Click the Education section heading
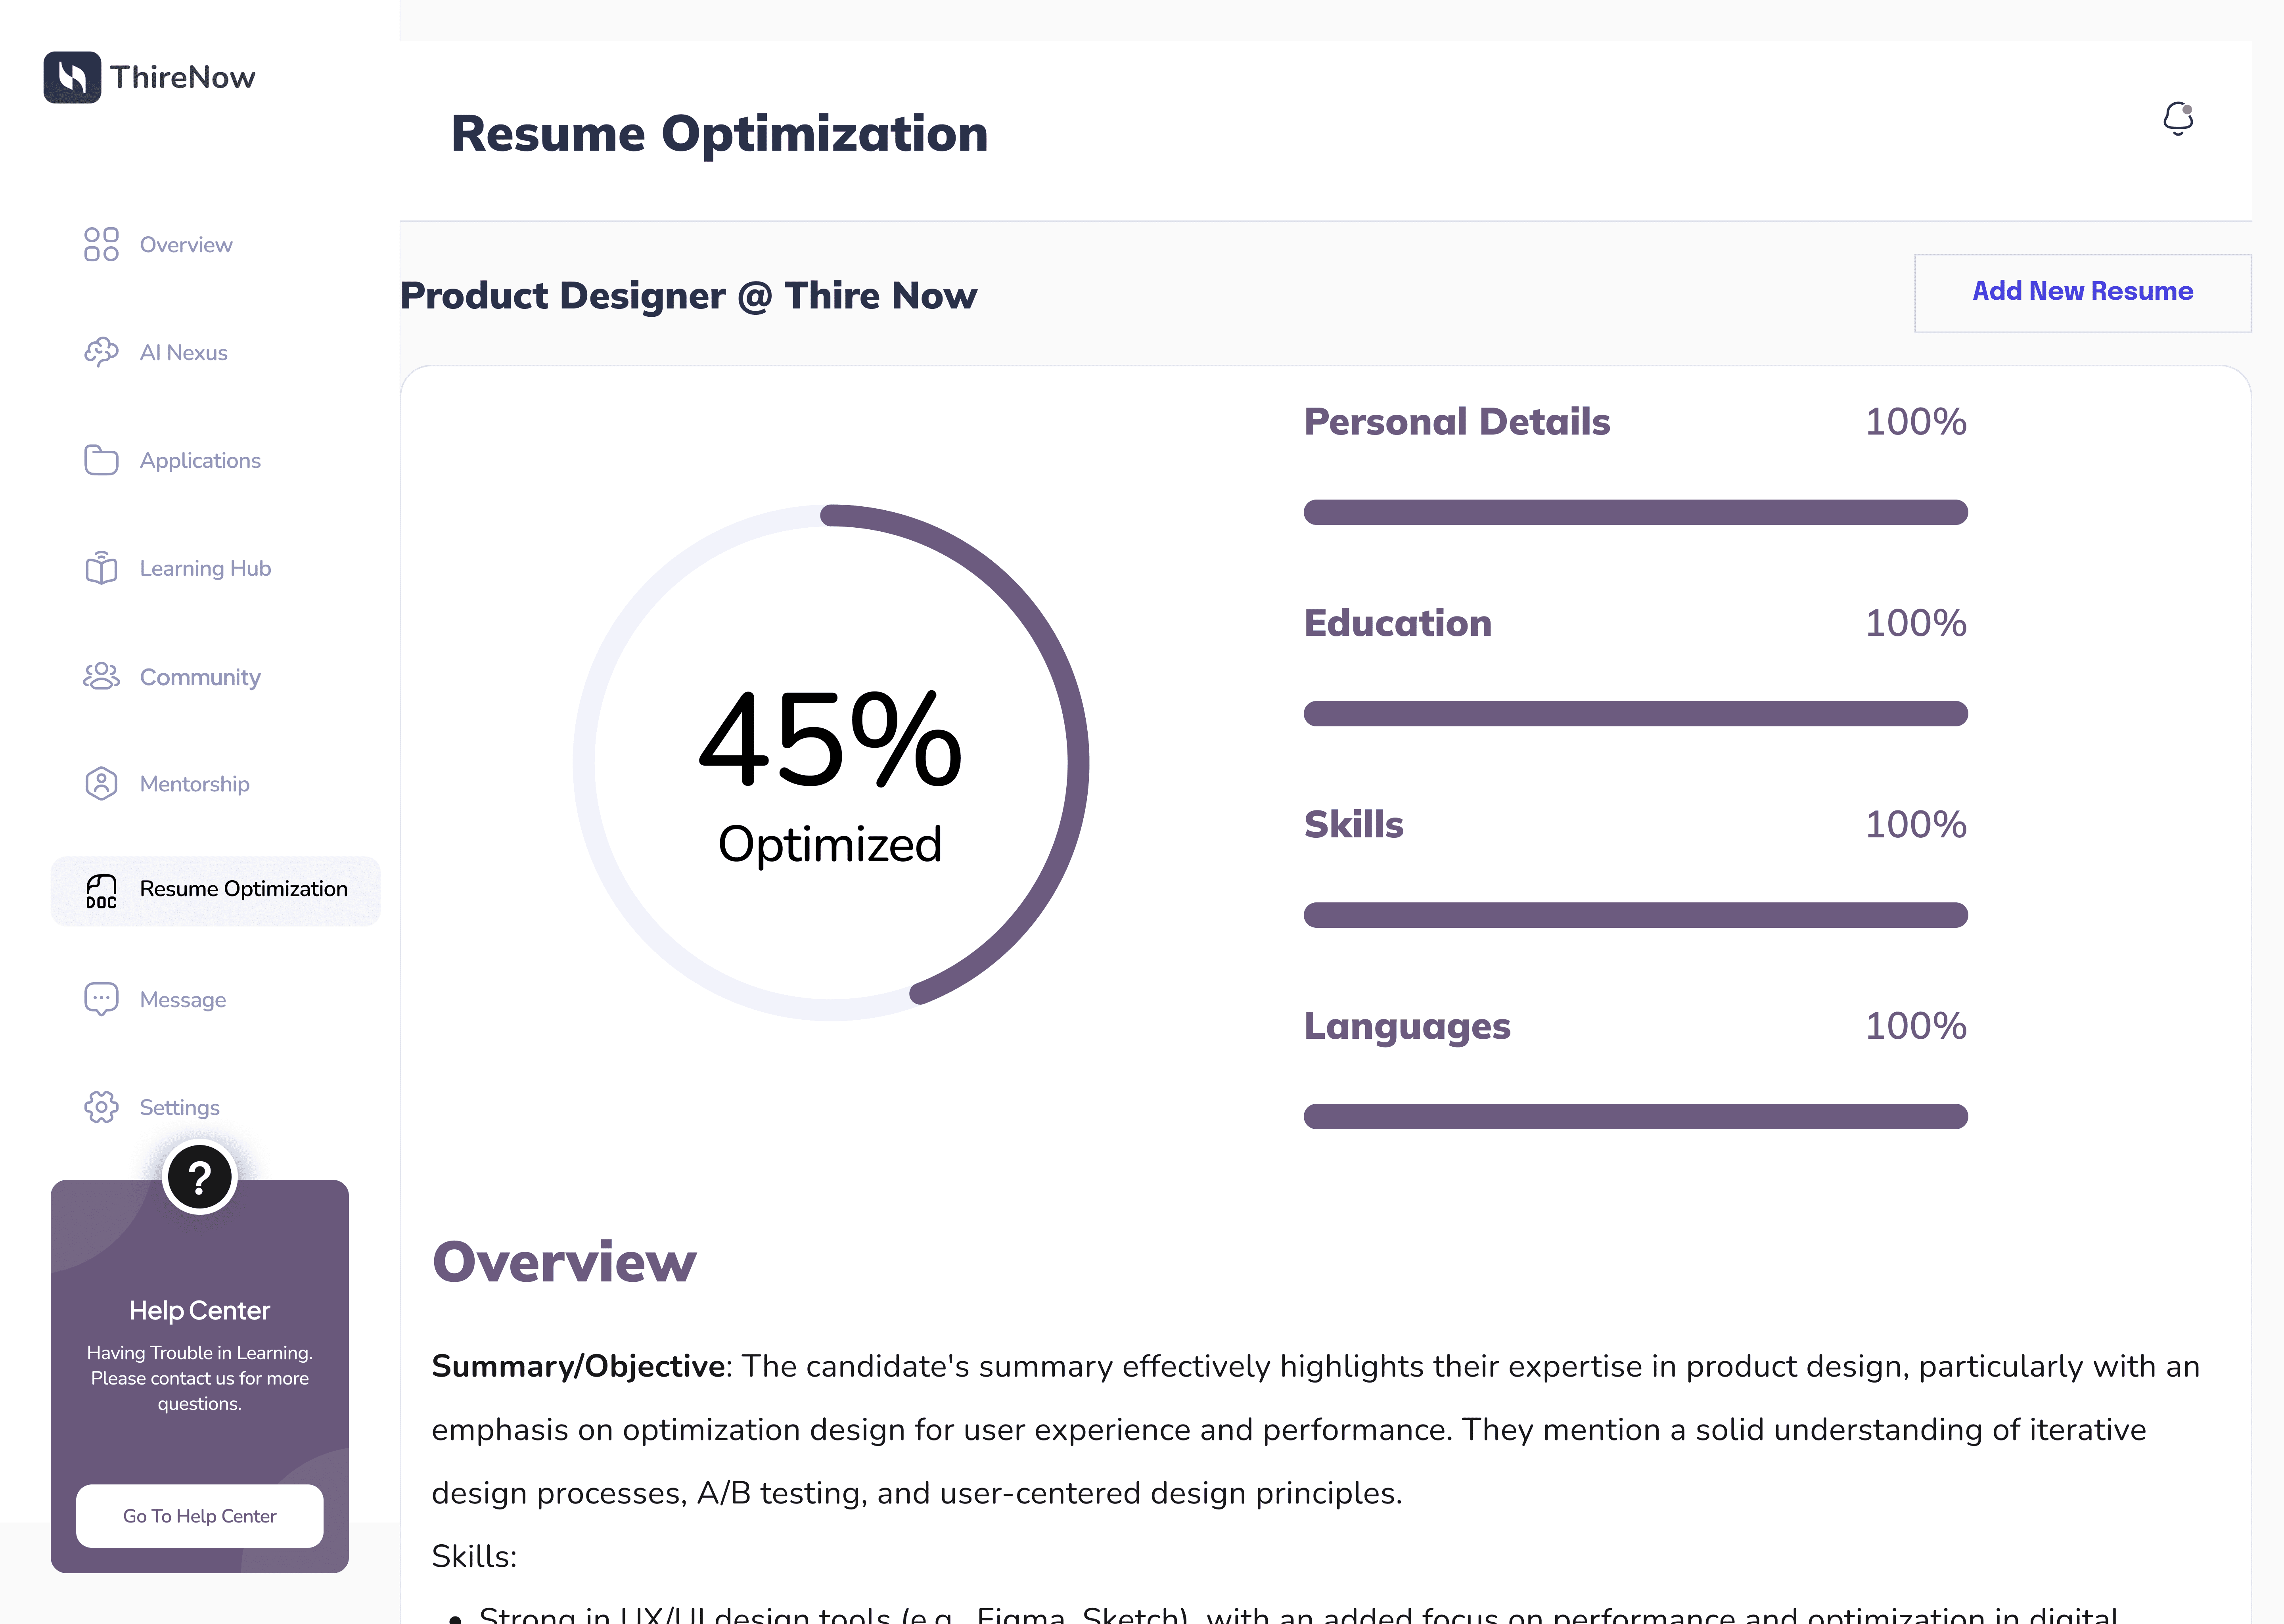This screenshot has height=1624, width=2284. click(x=1397, y=623)
